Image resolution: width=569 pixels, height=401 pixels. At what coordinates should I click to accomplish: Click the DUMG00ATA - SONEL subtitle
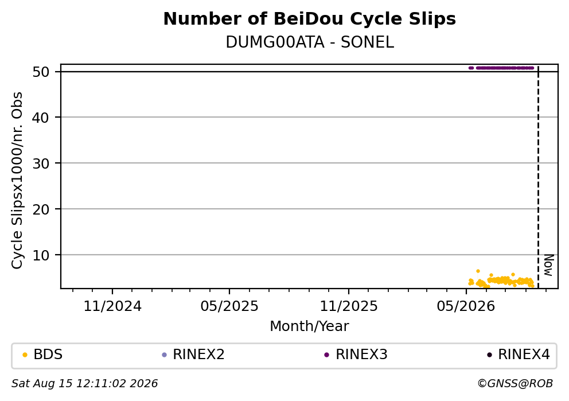click(x=310, y=42)
